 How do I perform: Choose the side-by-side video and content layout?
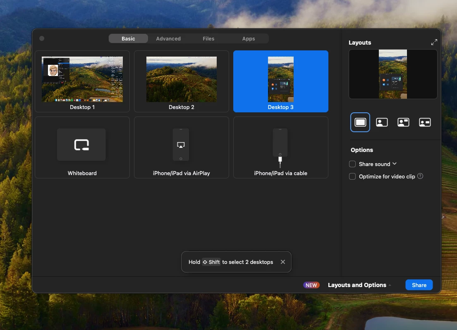(x=403, y=122)
